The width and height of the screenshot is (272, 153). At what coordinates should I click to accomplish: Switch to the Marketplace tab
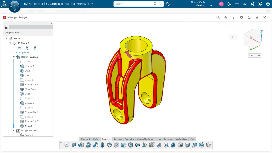pos(181,139)
